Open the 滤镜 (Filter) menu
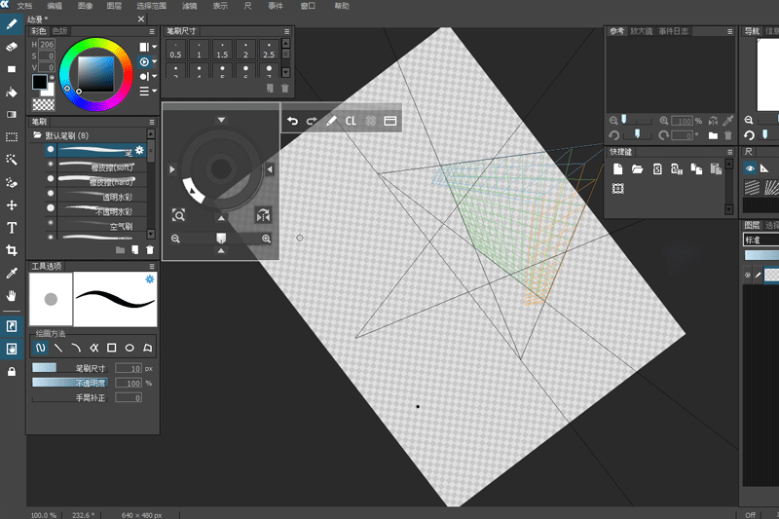 (x=189, y=6)
